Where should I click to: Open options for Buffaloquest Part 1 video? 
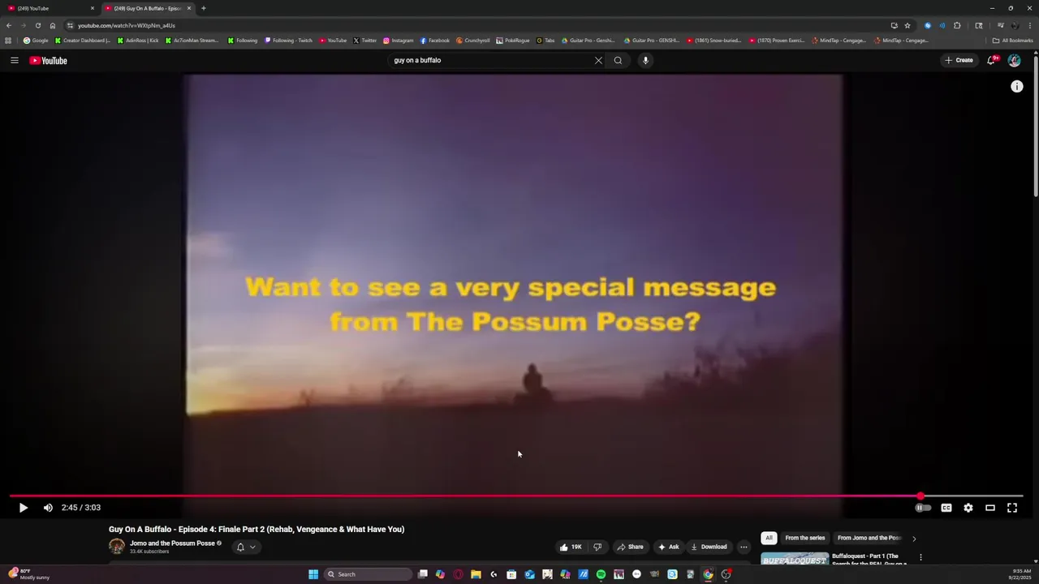coord(920,557)
